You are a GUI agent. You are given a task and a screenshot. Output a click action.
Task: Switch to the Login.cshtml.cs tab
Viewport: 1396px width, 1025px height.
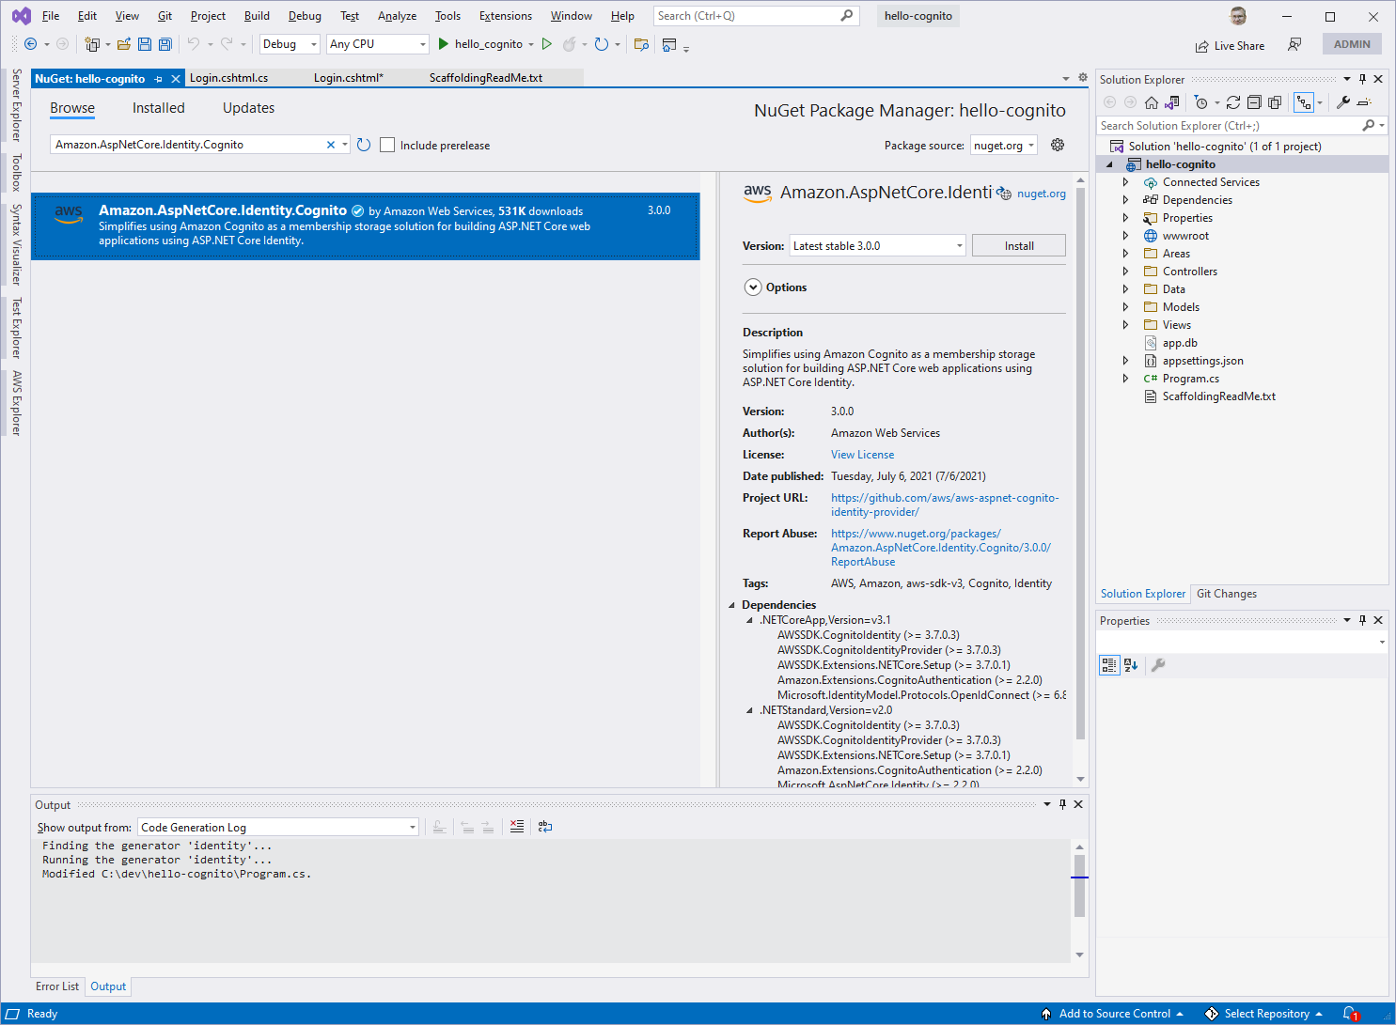[x=228, y=78]
